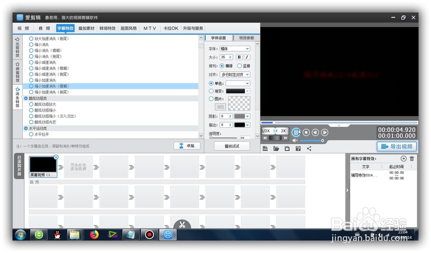Open the file explorer taskbar icon
The height and width of the screenshot is (253, 431).
point(75,234)
